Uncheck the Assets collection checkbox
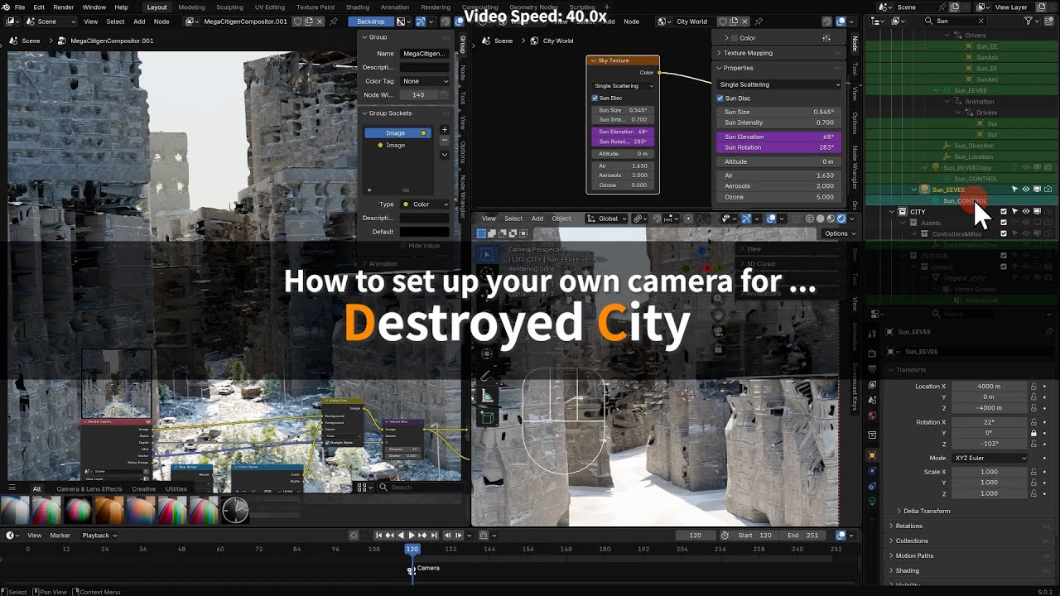1060x596 pixels. coord(1004,223)
